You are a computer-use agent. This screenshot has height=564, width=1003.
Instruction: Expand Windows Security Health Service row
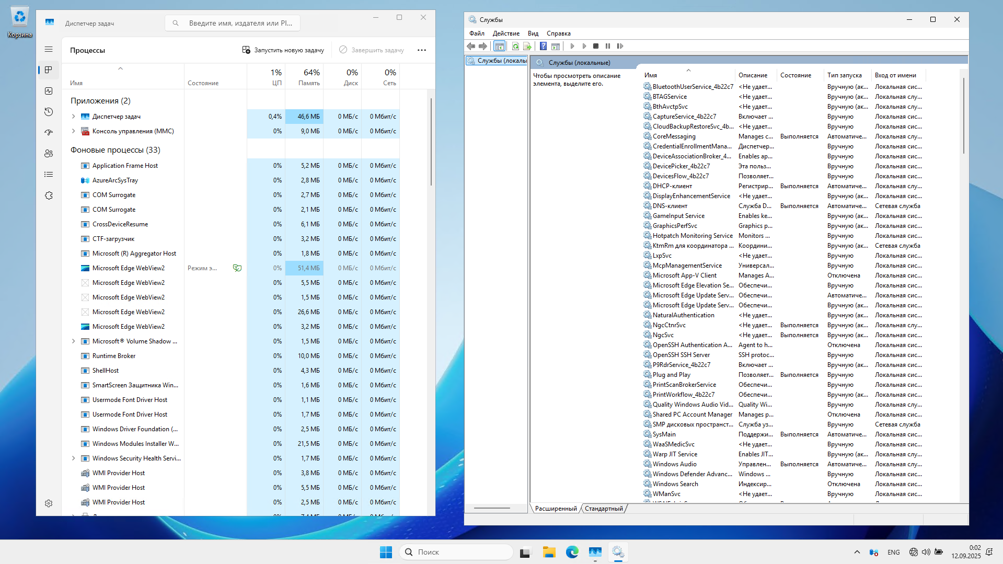[x=73, y=458]
